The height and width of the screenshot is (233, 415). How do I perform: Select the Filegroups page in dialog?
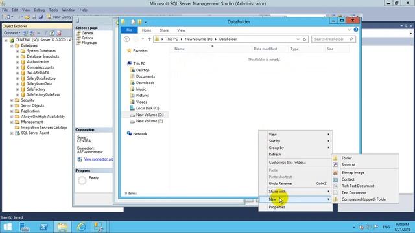click(89, 43)
